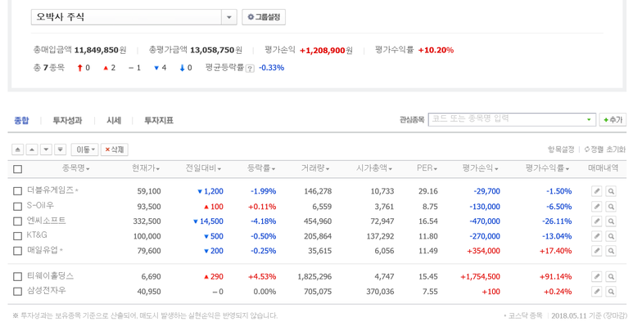Click the move-down-one arrow icon
Viewport: 633px width, 326px height.
point(46,150)
